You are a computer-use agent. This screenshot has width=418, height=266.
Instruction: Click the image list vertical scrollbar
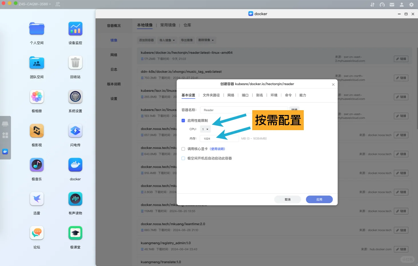point(417,88)
